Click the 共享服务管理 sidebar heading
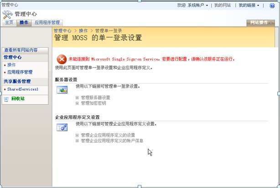 click(17, 81)
